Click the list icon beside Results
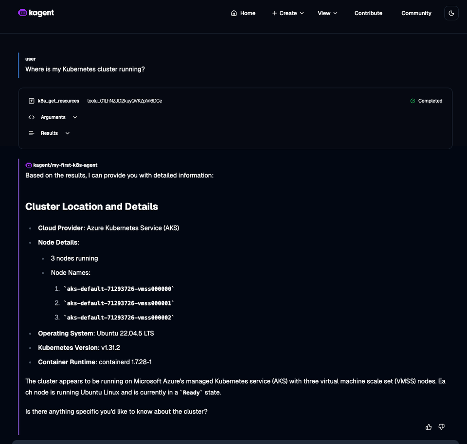This screenshot has height=444, width=467. pyautogui.click(x=31, y=133)
